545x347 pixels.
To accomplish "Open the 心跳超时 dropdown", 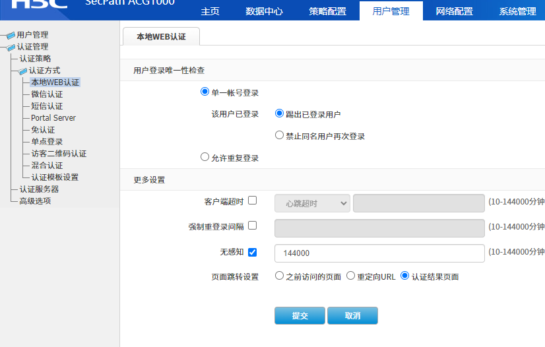I will [x=312, y=203].
